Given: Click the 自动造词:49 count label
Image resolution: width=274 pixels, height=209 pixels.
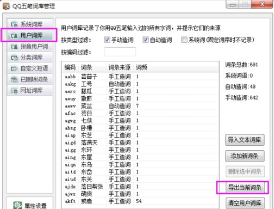Looking at the screenshot, I should click(x=240, y=86).
